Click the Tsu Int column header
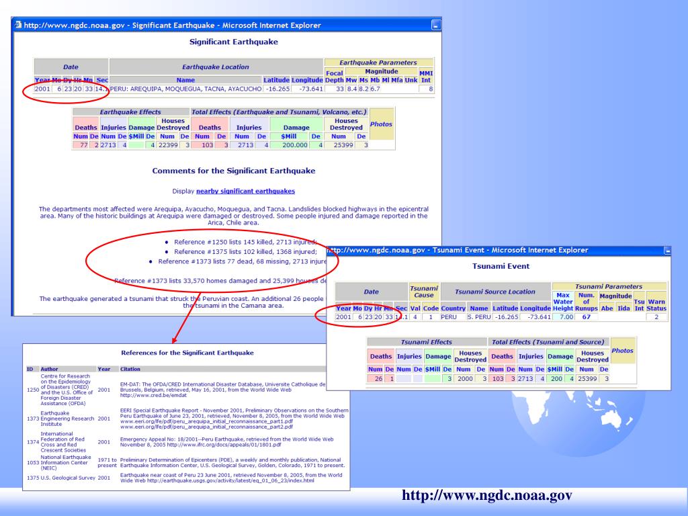 640,305
